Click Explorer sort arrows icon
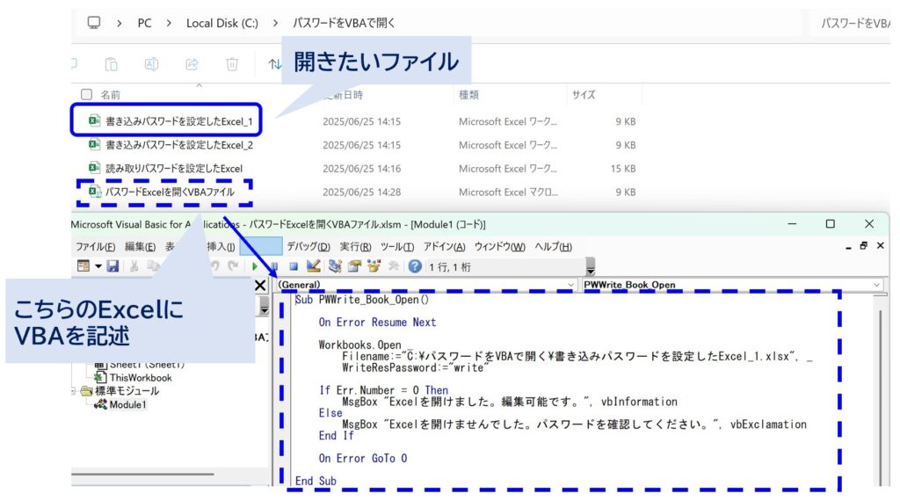900x501 pixels. (275, 64)
